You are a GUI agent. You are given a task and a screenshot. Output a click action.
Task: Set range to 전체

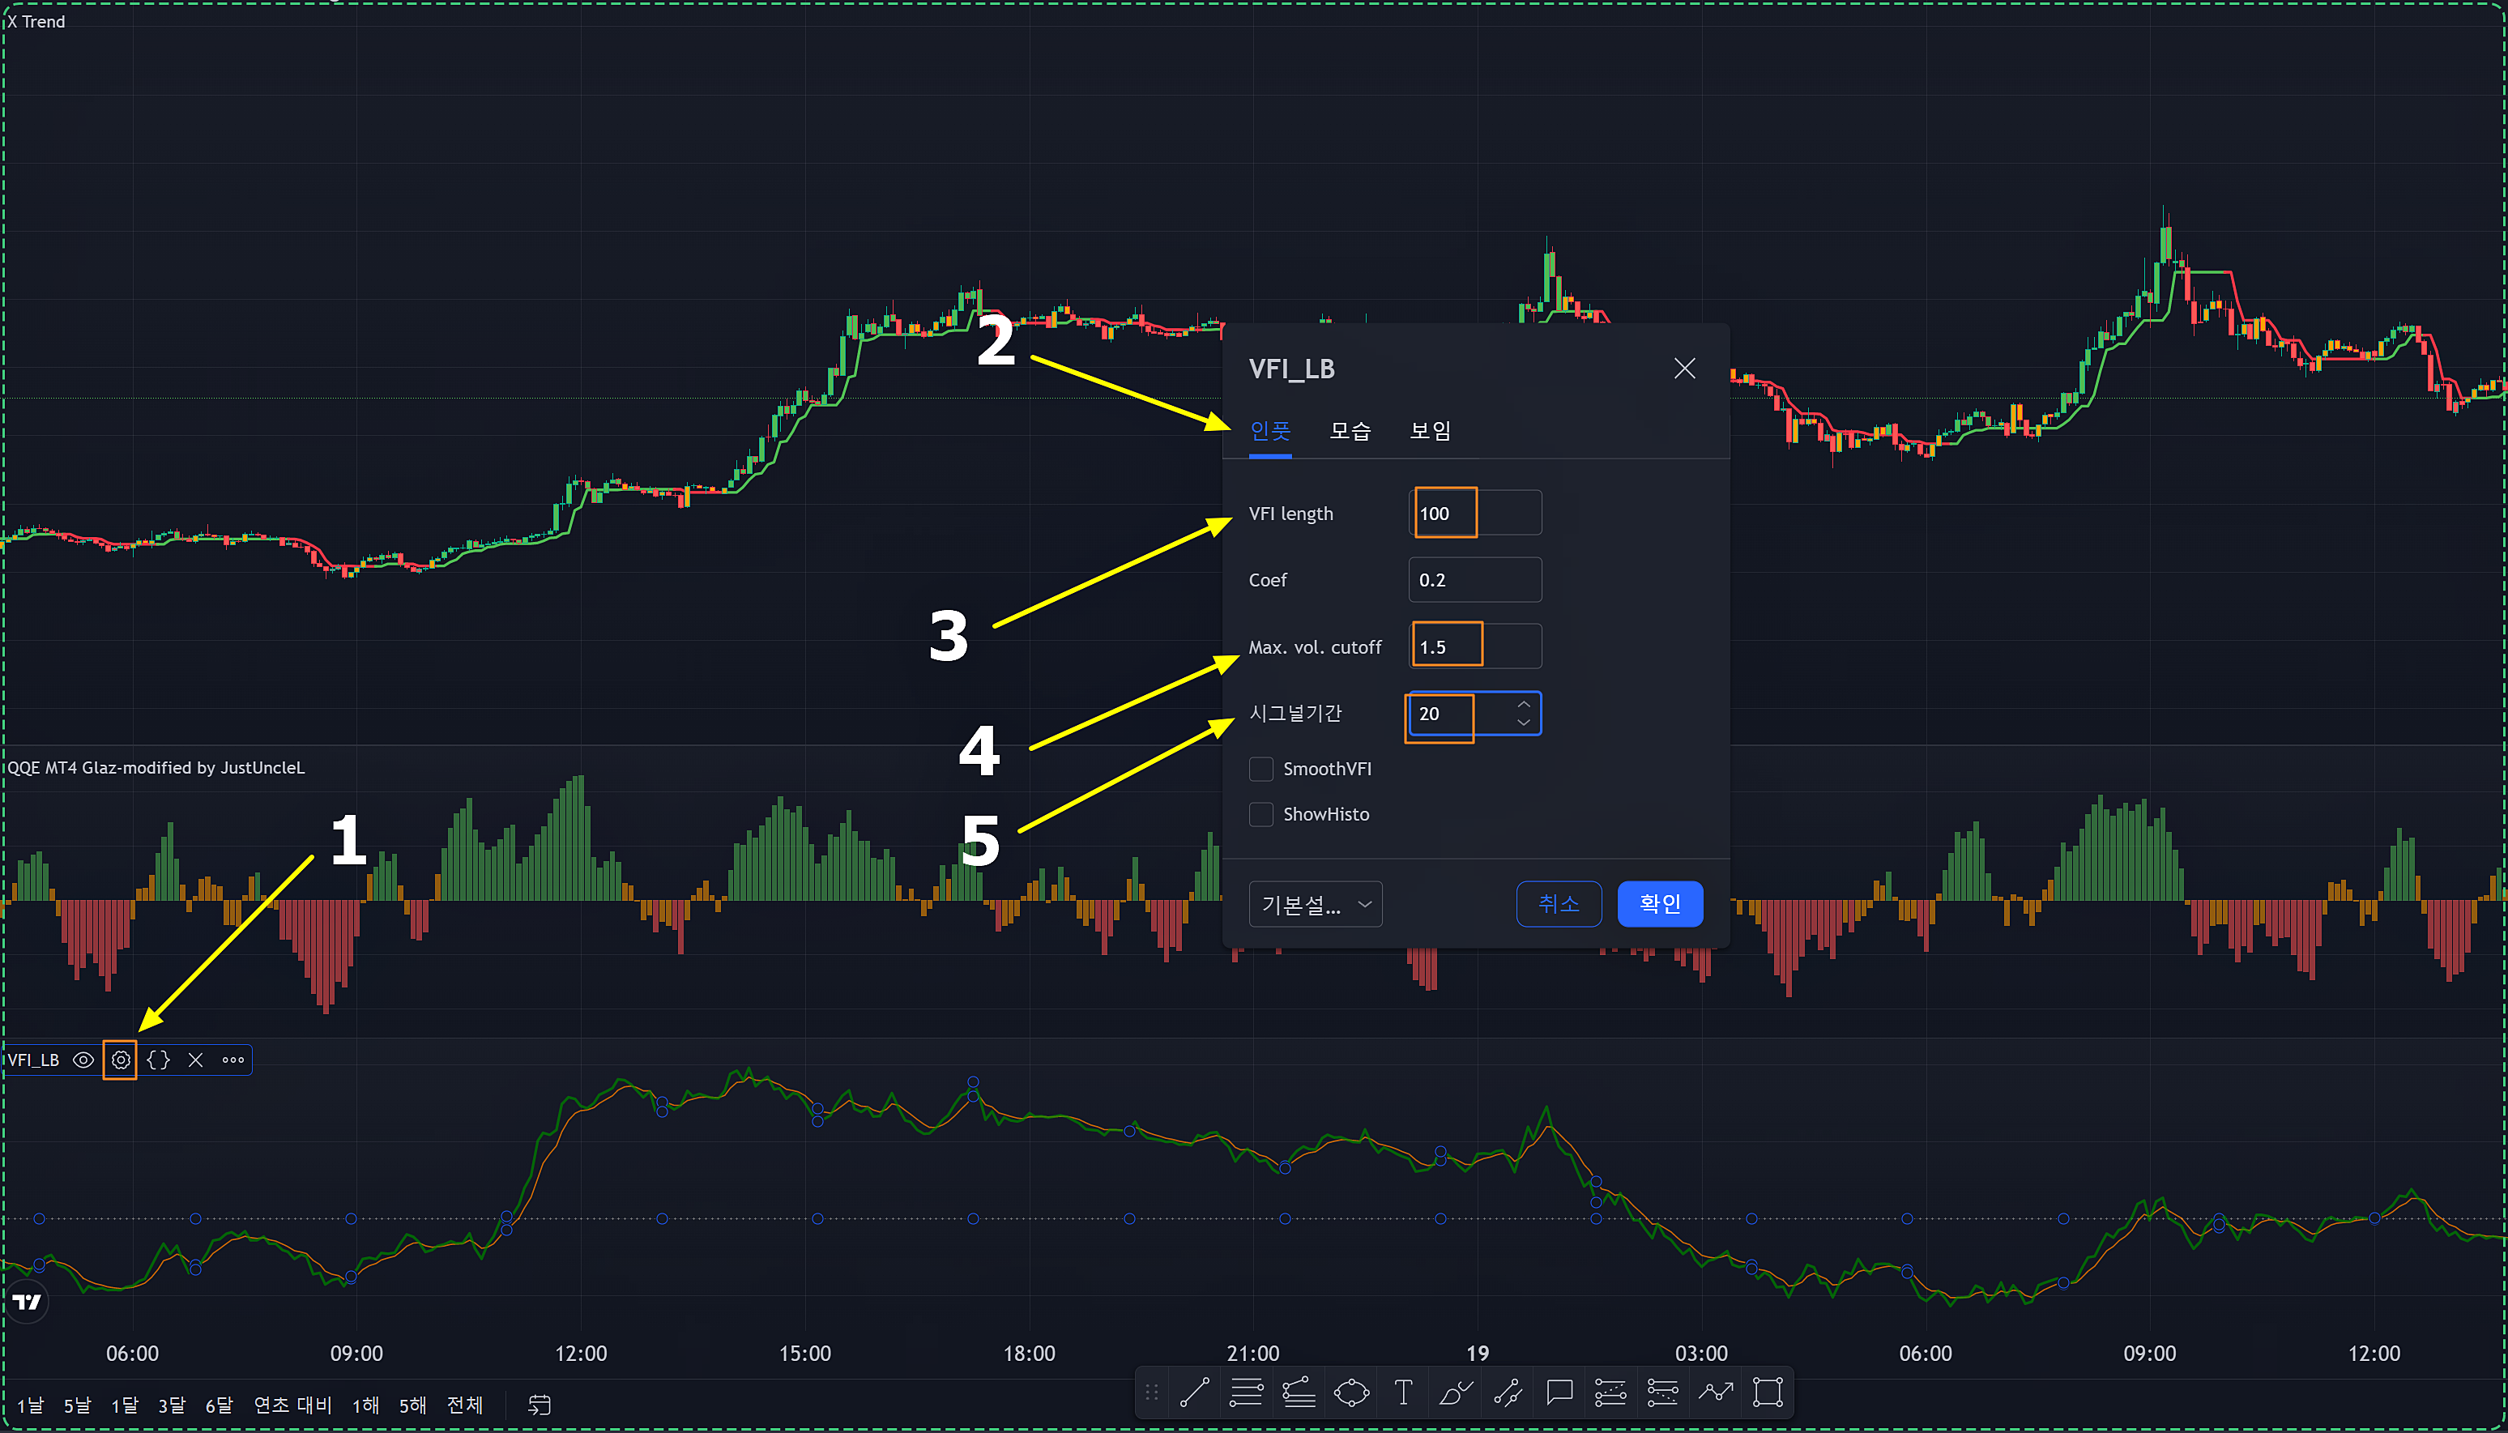(x=464, y=1405)
